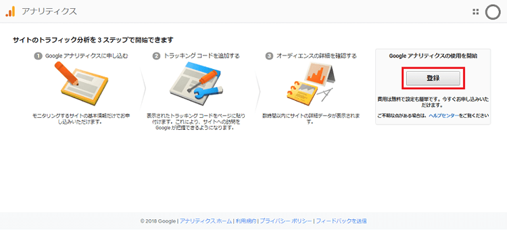
Task: Open the アナリティクス ホーム footer link
Action: coord(206,221)
